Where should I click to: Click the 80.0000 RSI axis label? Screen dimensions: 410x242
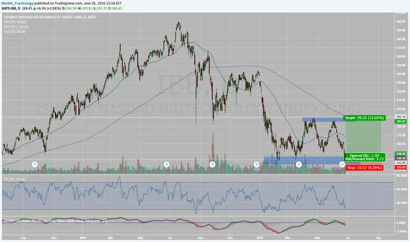click(x=401, y=176)
